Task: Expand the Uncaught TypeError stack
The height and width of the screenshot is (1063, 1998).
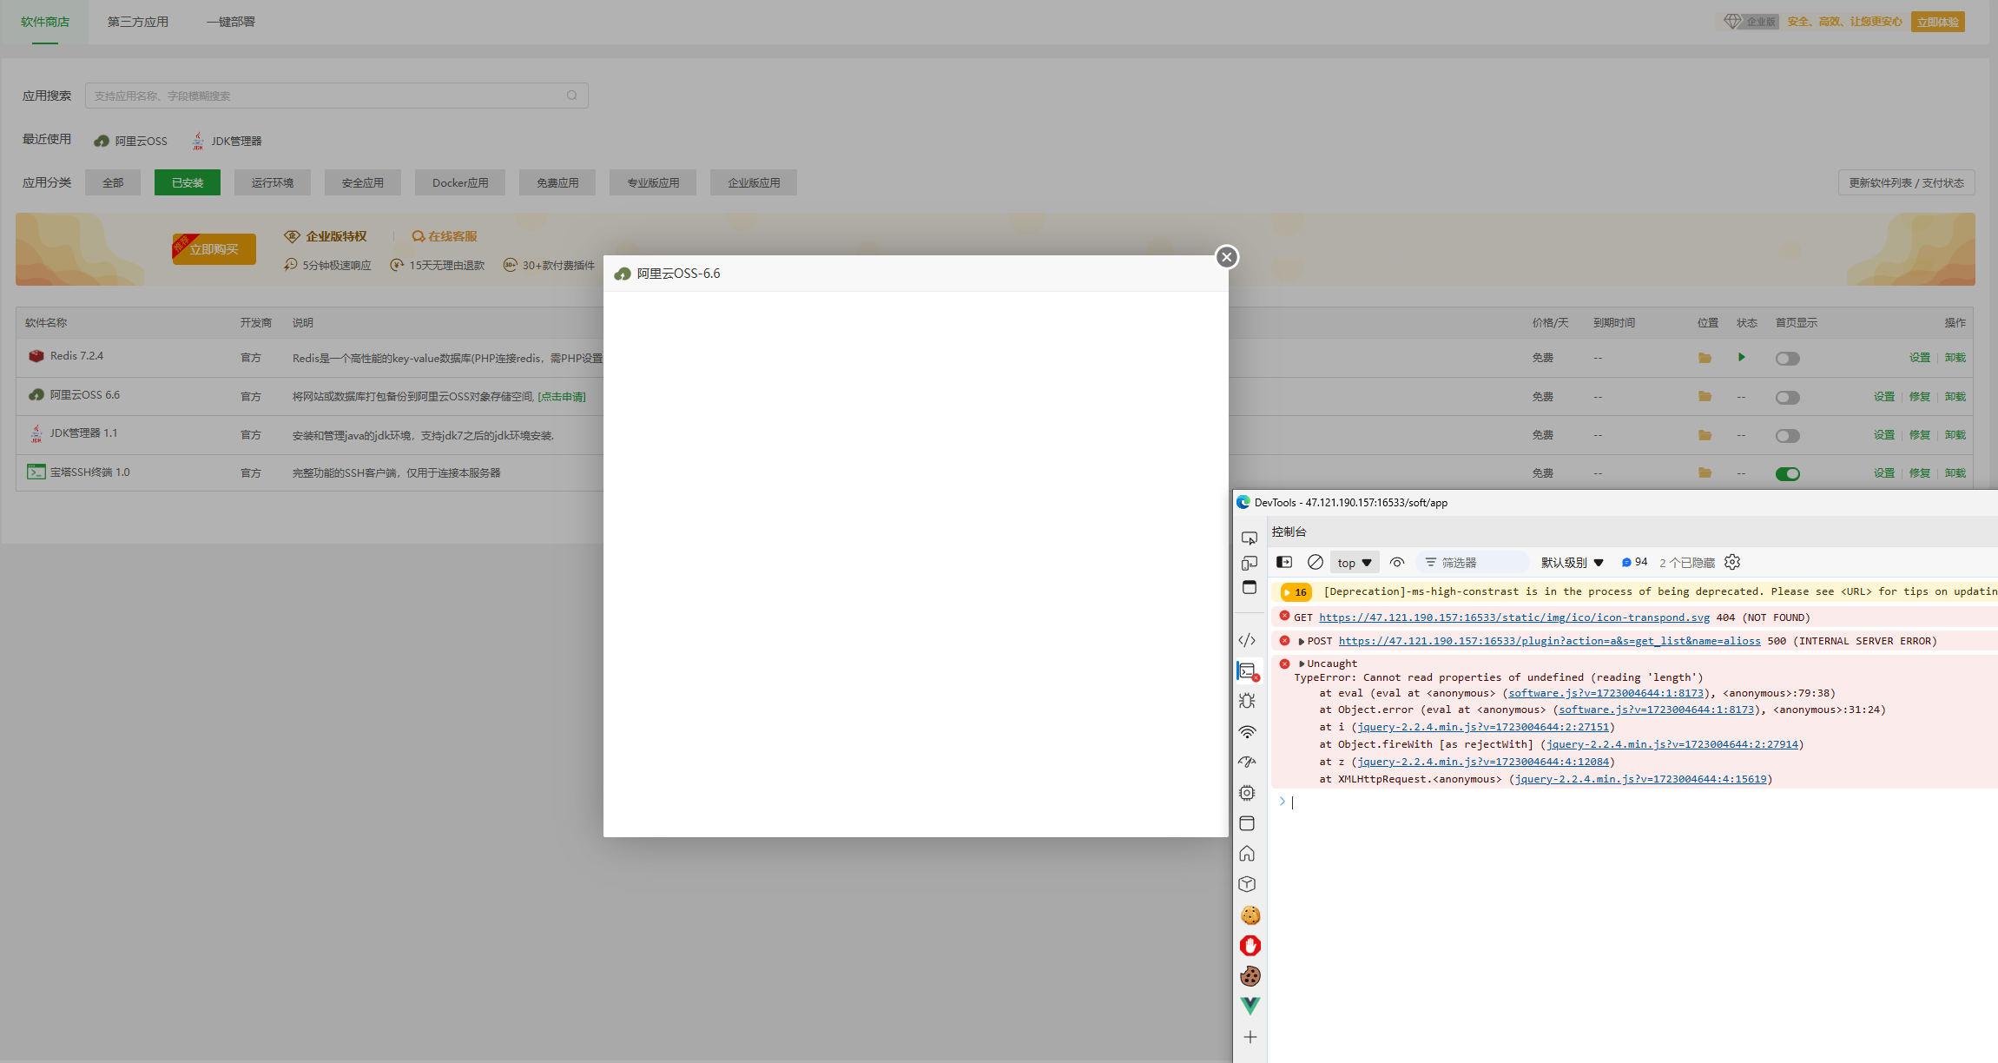Action: point(1301,664)
